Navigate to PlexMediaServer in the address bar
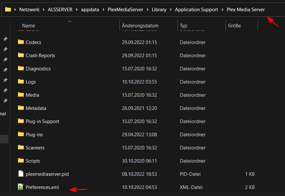This screenshot has height=196, width=285. point(125,10)
